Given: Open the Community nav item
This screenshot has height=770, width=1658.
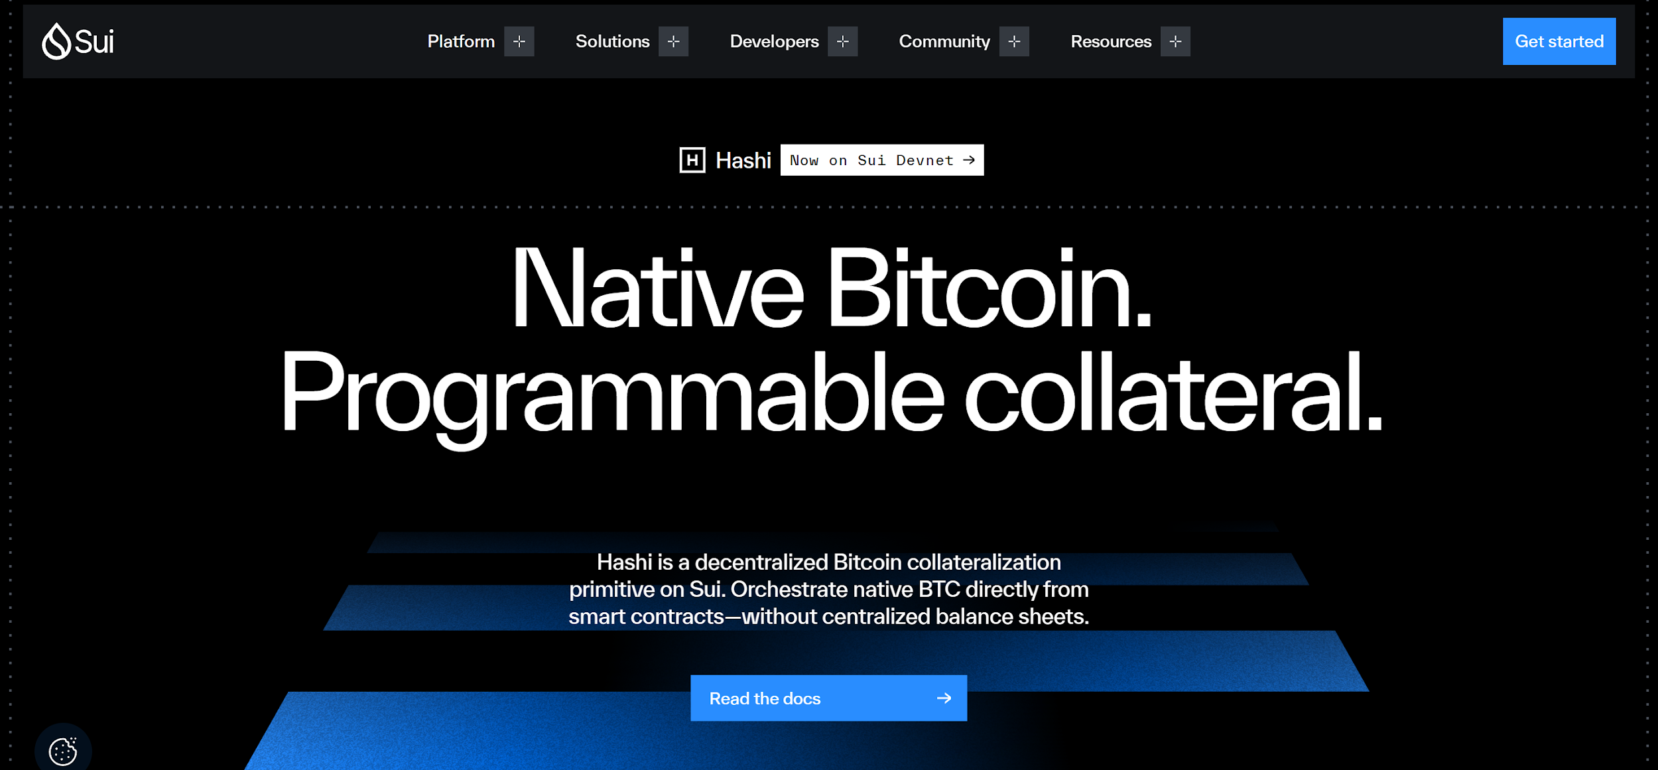Looking at the screenshot, I should tap(944, 41).
